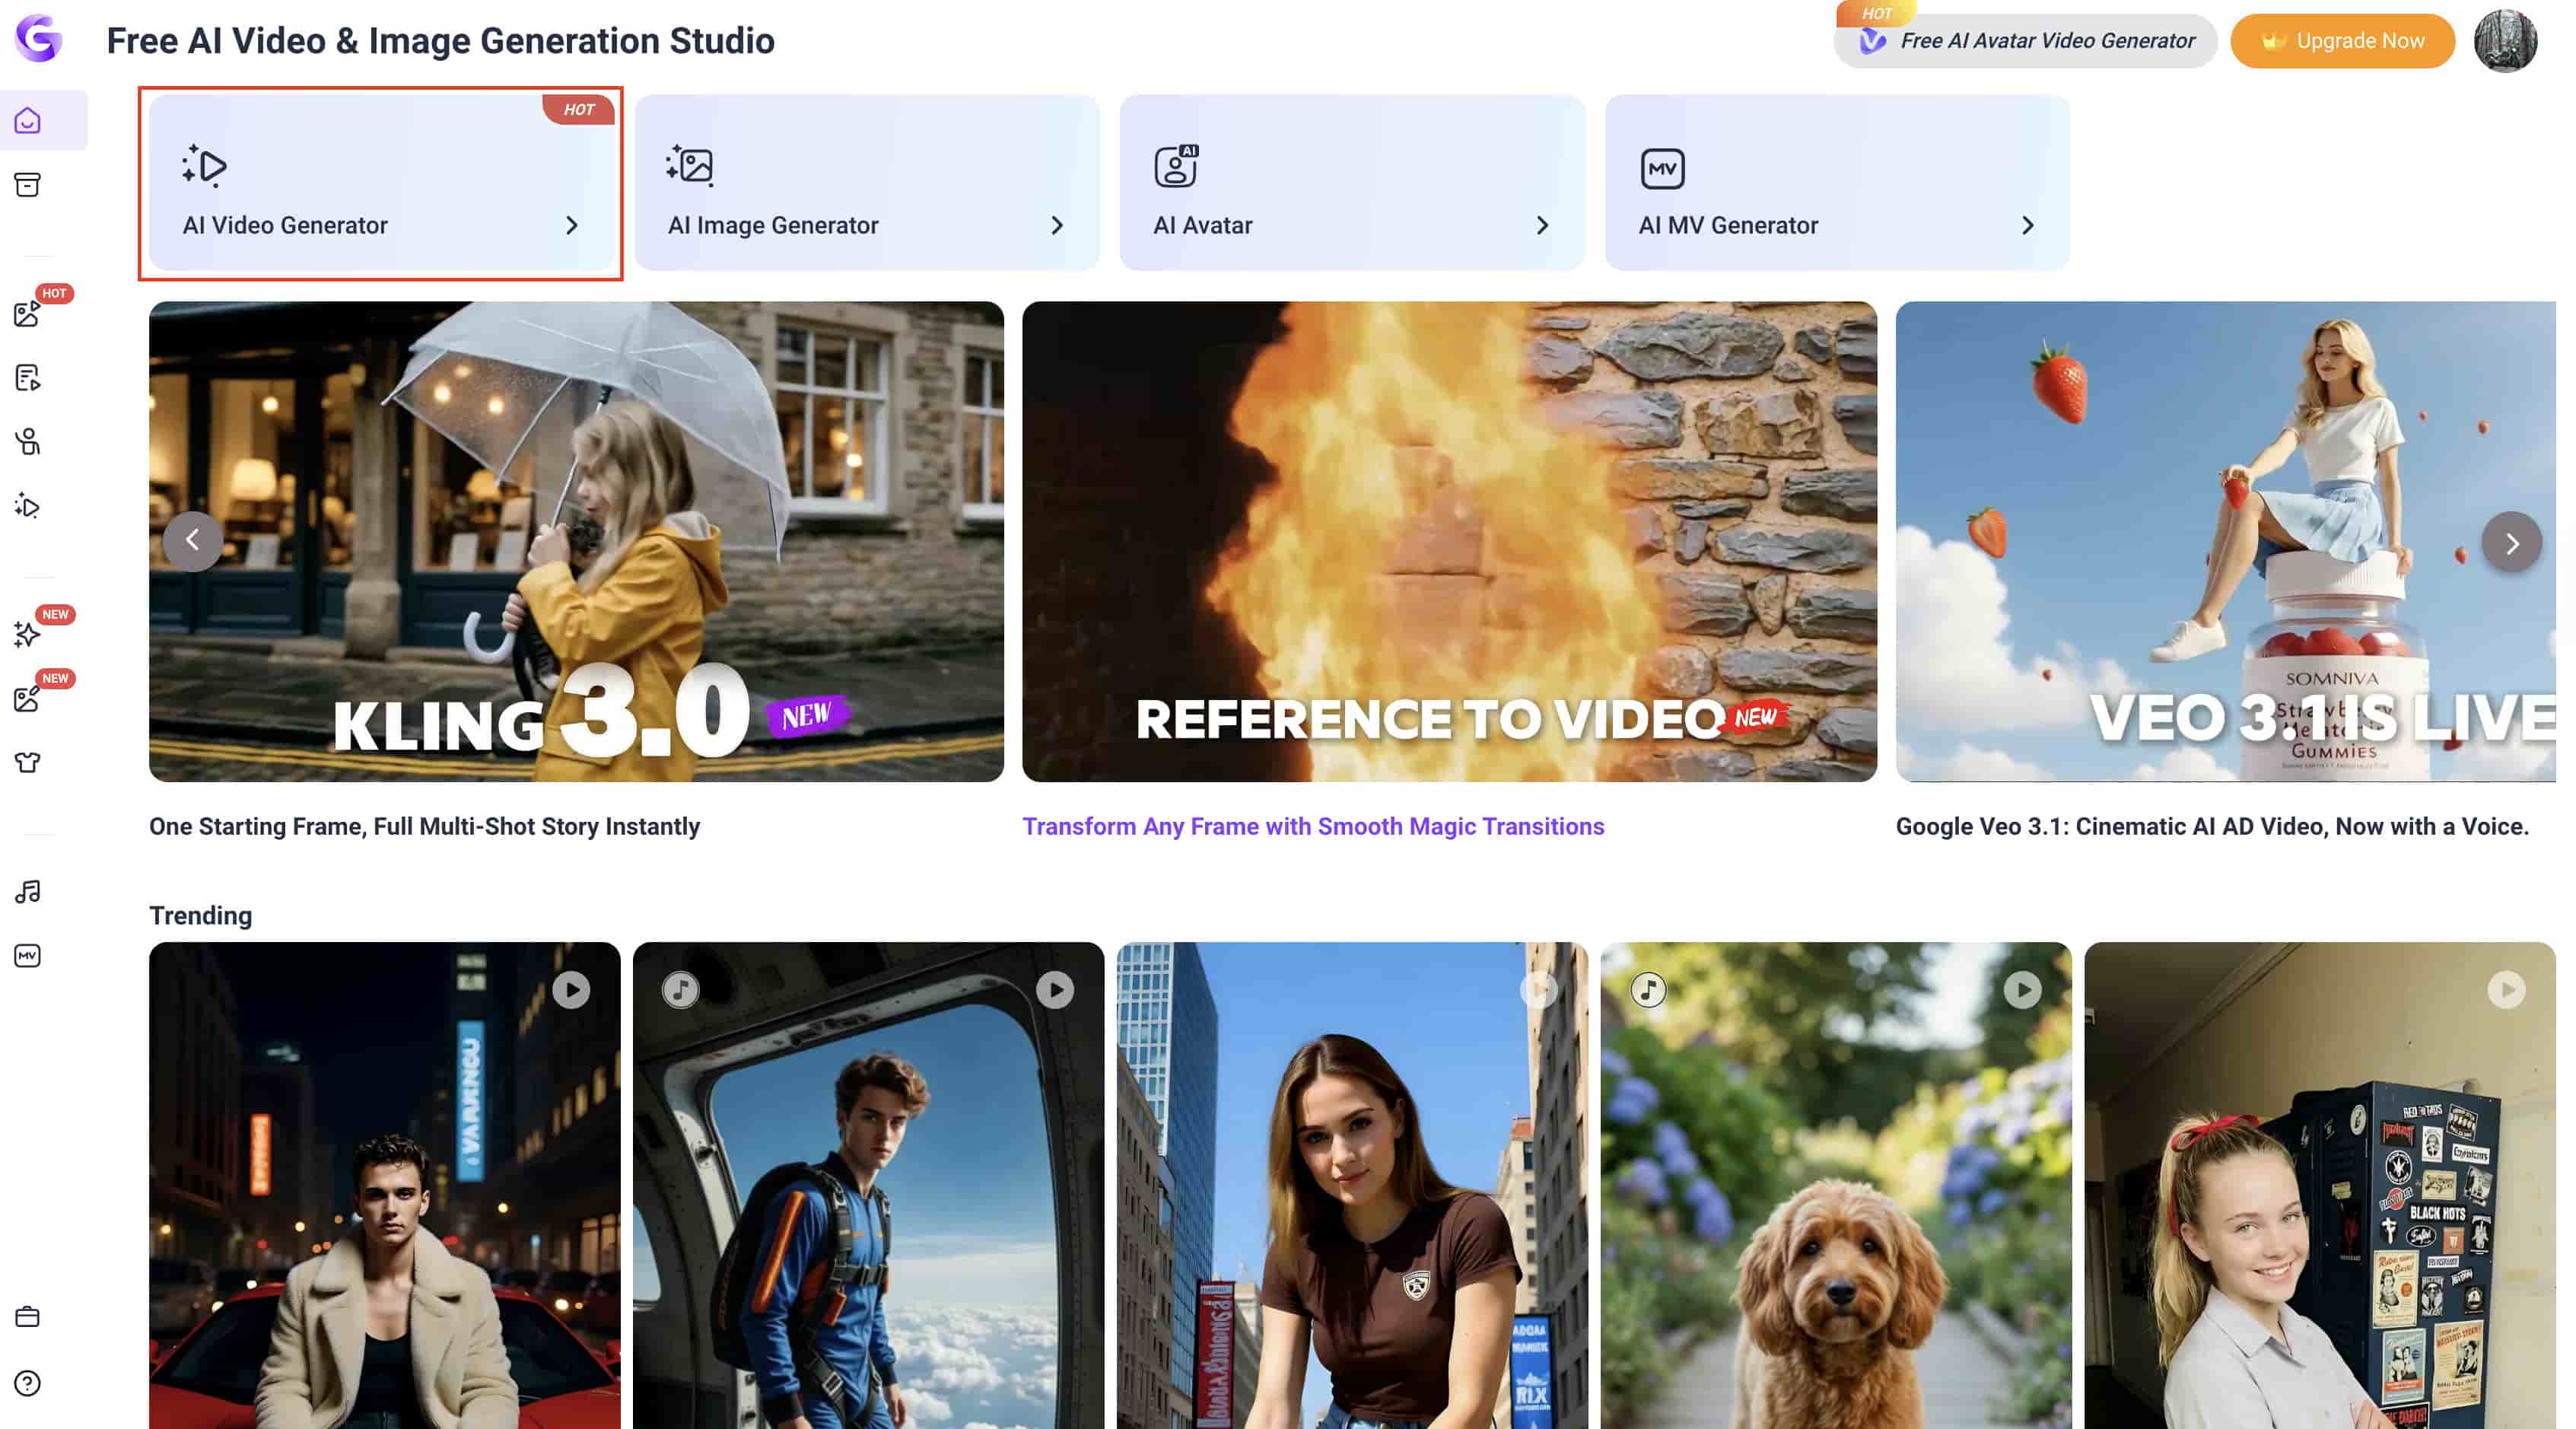Open the HOT image-to-video sidebar icon
The height and width of the screenshot is (1429, 2576).
point(28,314)
